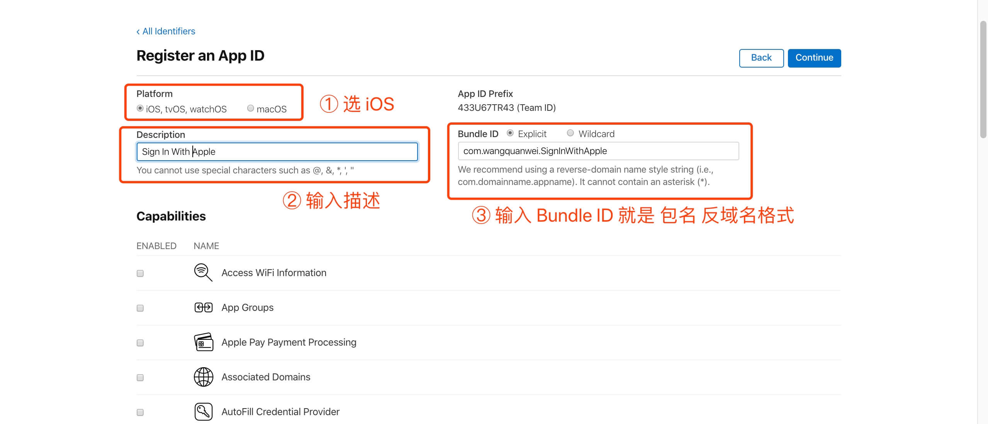Select the iOS, tvOS, watchOS platform
The height and width of the screenshot is (424, 988).
click(x=140, y=109)
